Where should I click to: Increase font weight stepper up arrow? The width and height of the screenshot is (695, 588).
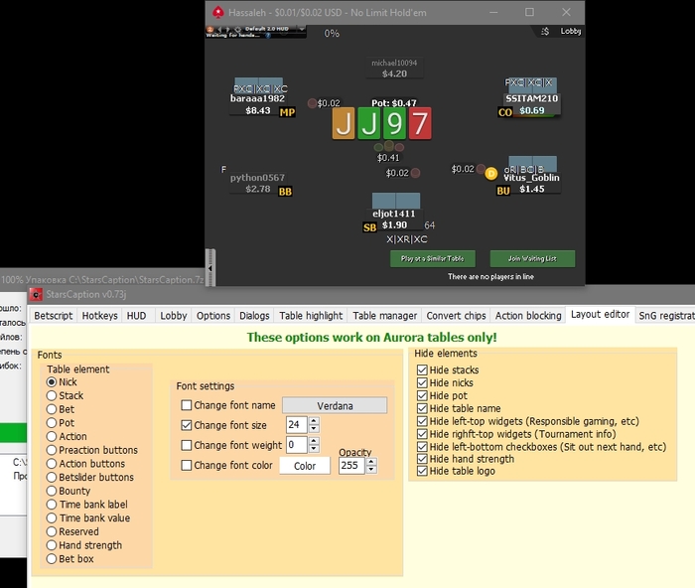(314, 441)
